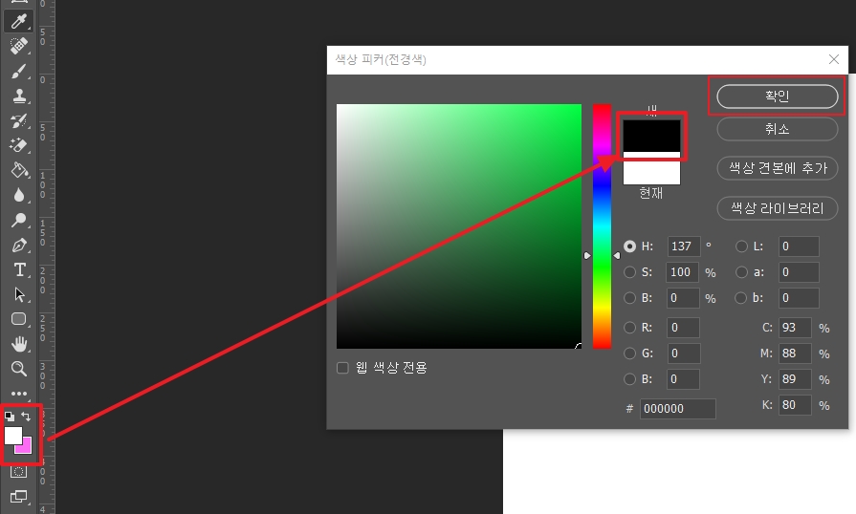Viewport: 856px width, 514px height.
Task: Click the L value input field
Action: click(x=799, y=246)
